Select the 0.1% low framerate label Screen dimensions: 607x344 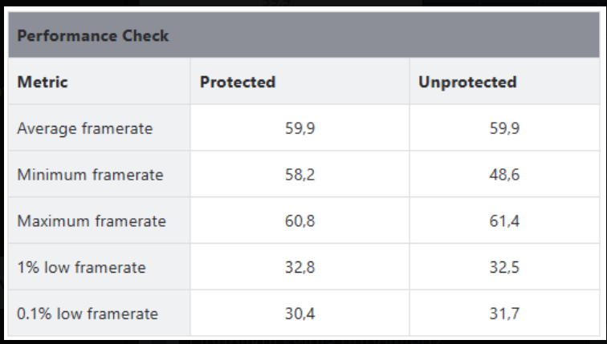(x=88, y=314)
